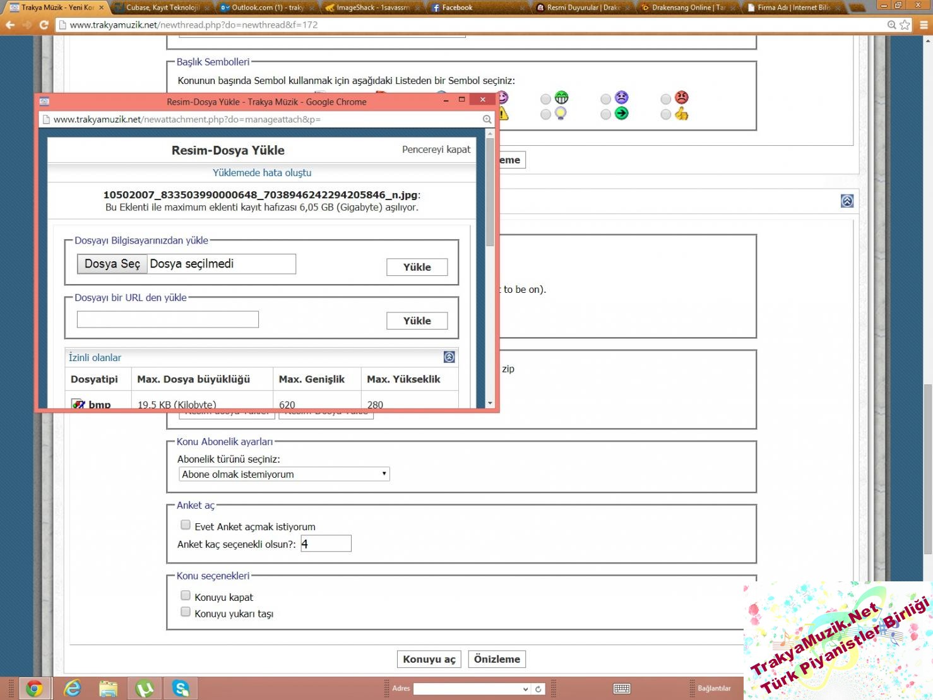Open uTorrent from the taskbar
Viewport: 933px width, 700px height.
point(145,688)
